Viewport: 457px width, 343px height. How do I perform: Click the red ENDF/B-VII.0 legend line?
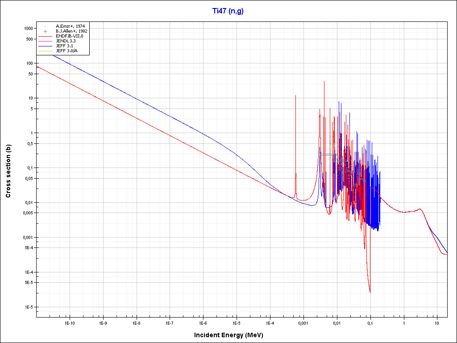pyautogui.click(x=46, y=36)
